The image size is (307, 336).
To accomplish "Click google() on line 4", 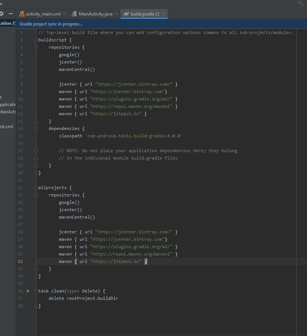I will [x=69, y=55].
